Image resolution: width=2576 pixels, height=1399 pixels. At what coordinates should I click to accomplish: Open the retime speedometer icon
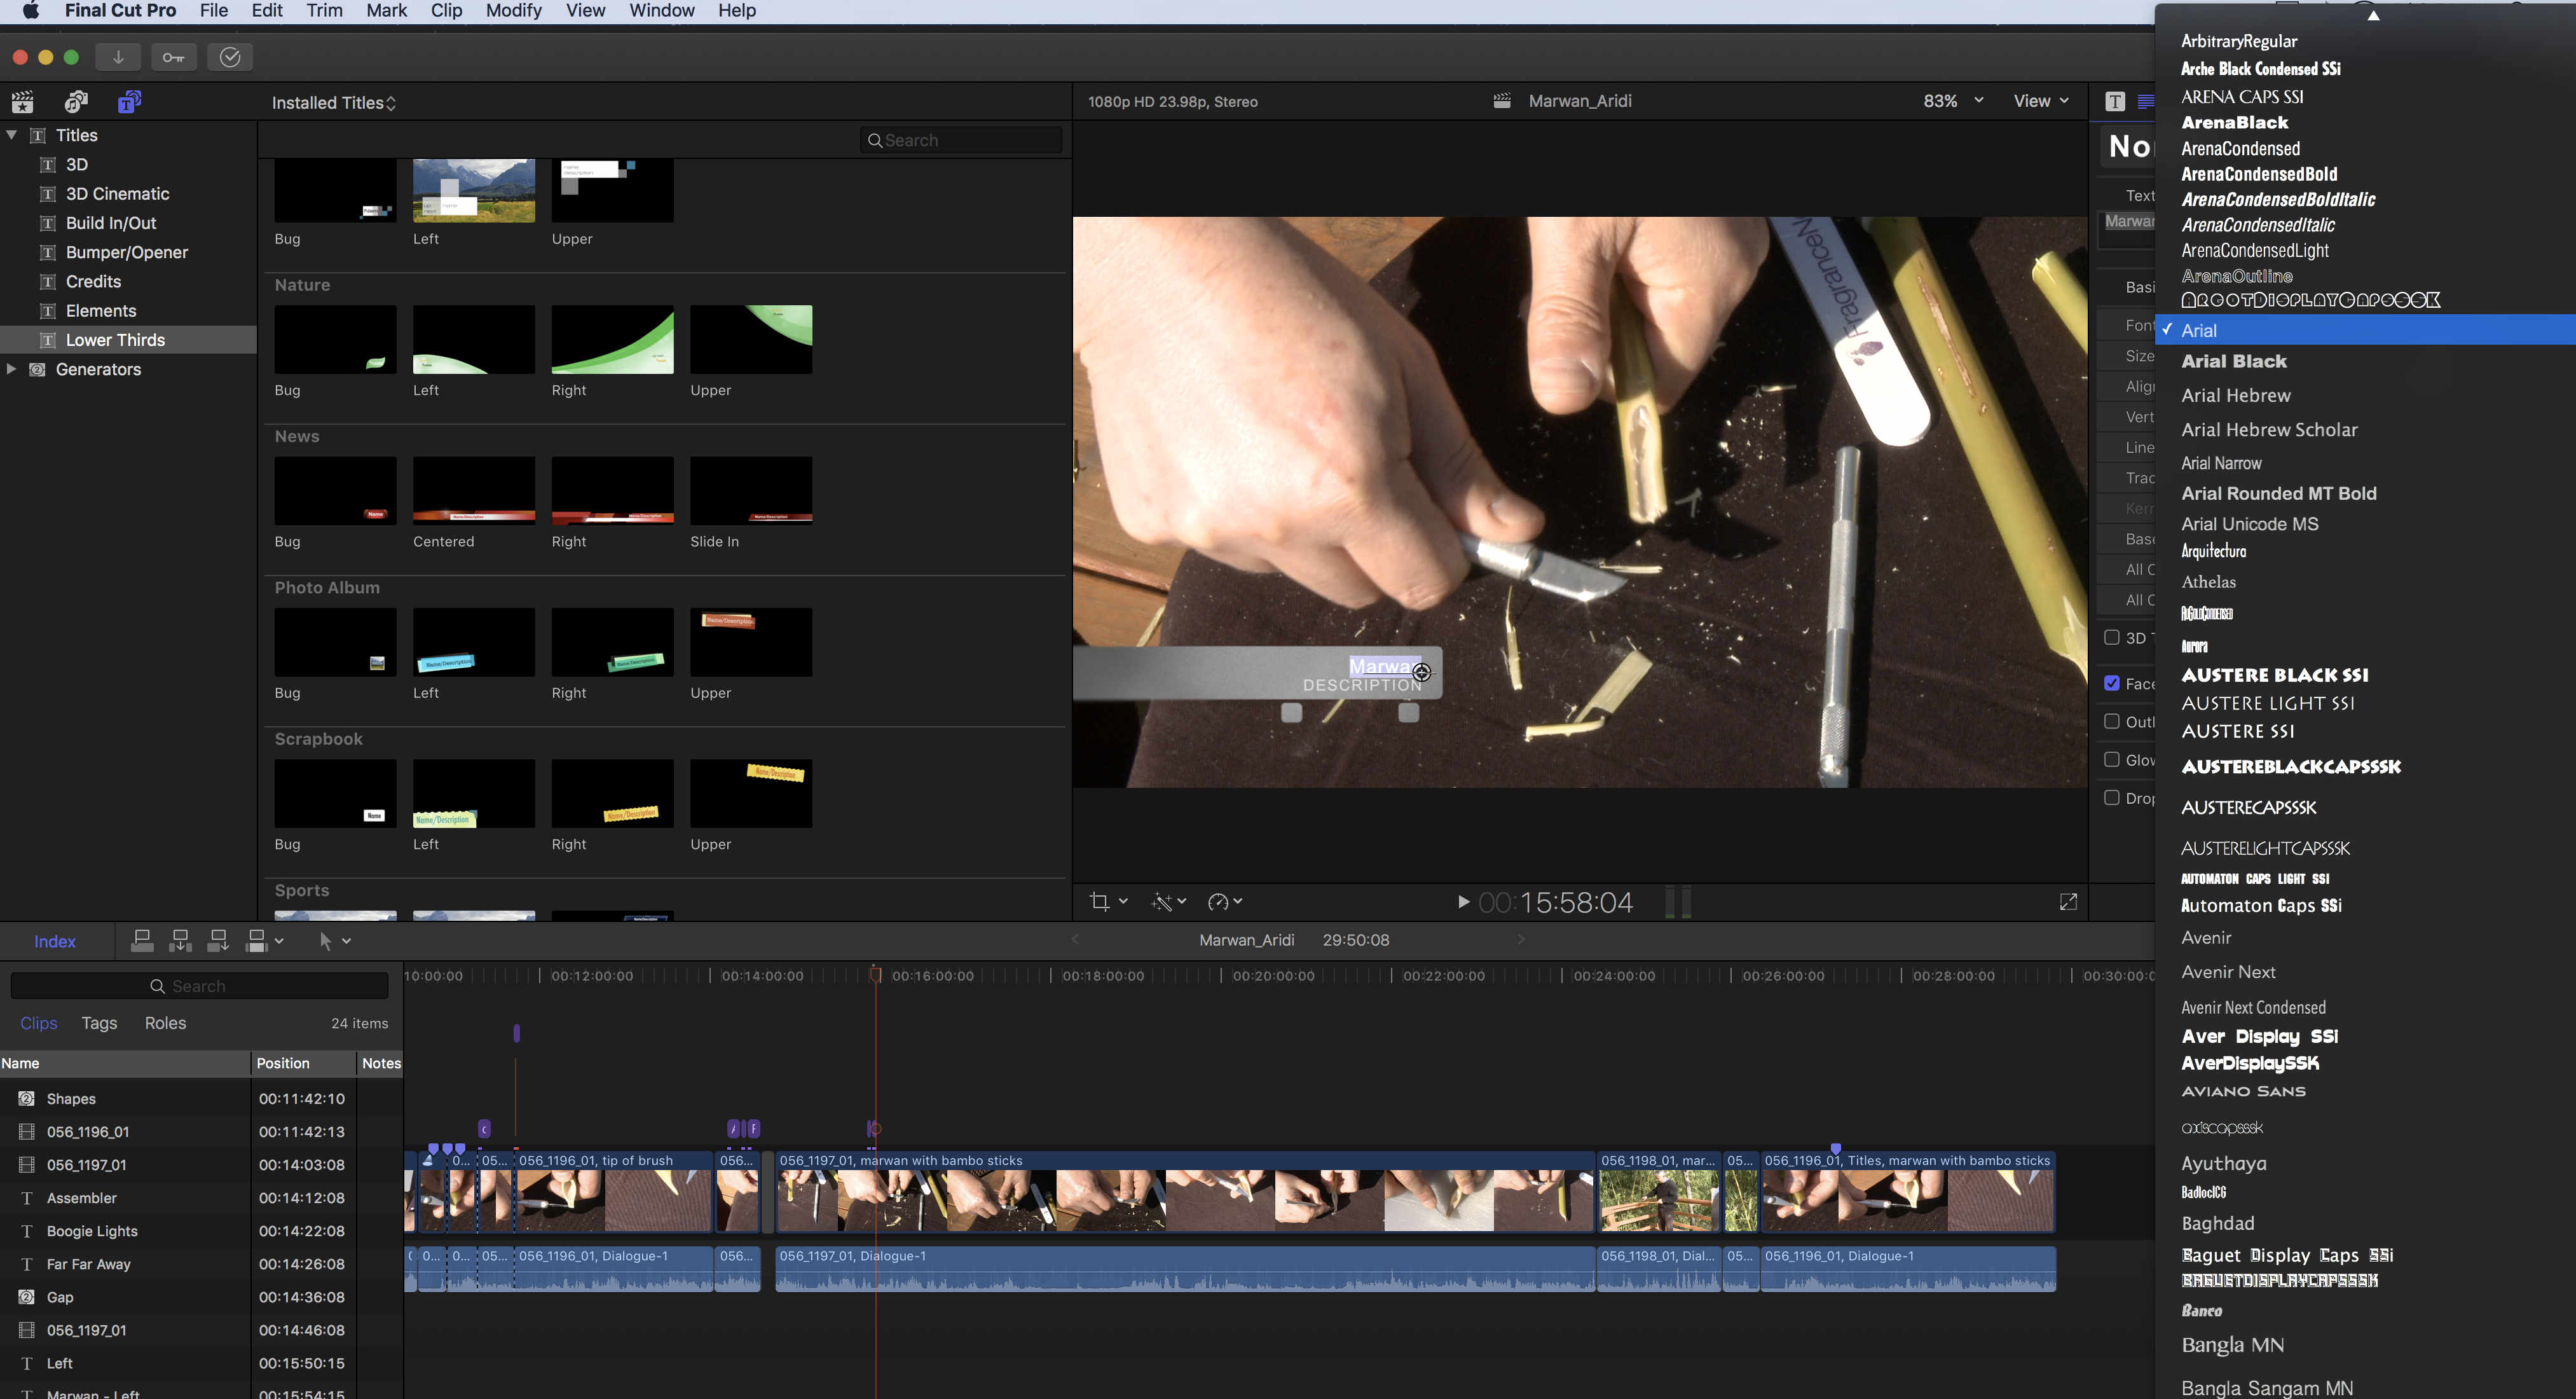click(1217, 901)
